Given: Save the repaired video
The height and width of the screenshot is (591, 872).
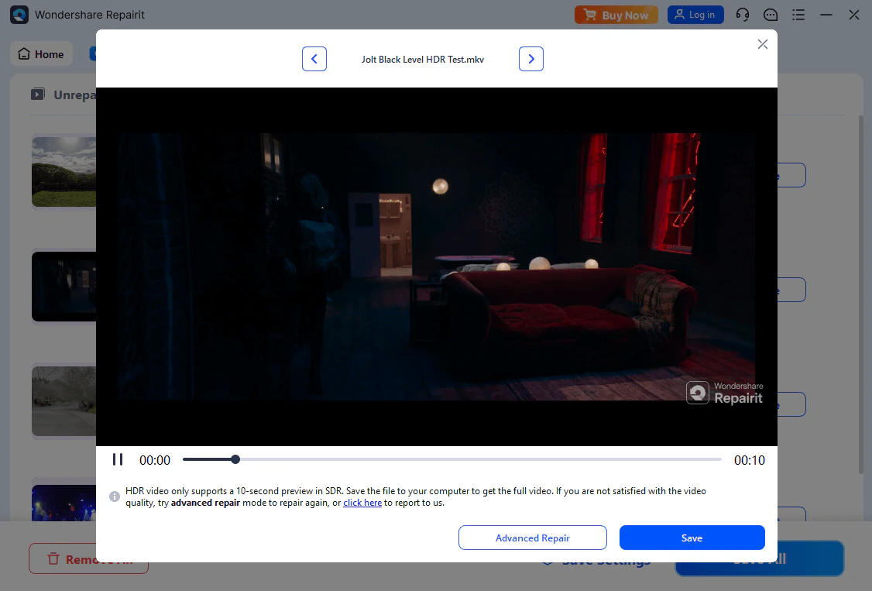Looking at the screenshot, I should 692,538.
